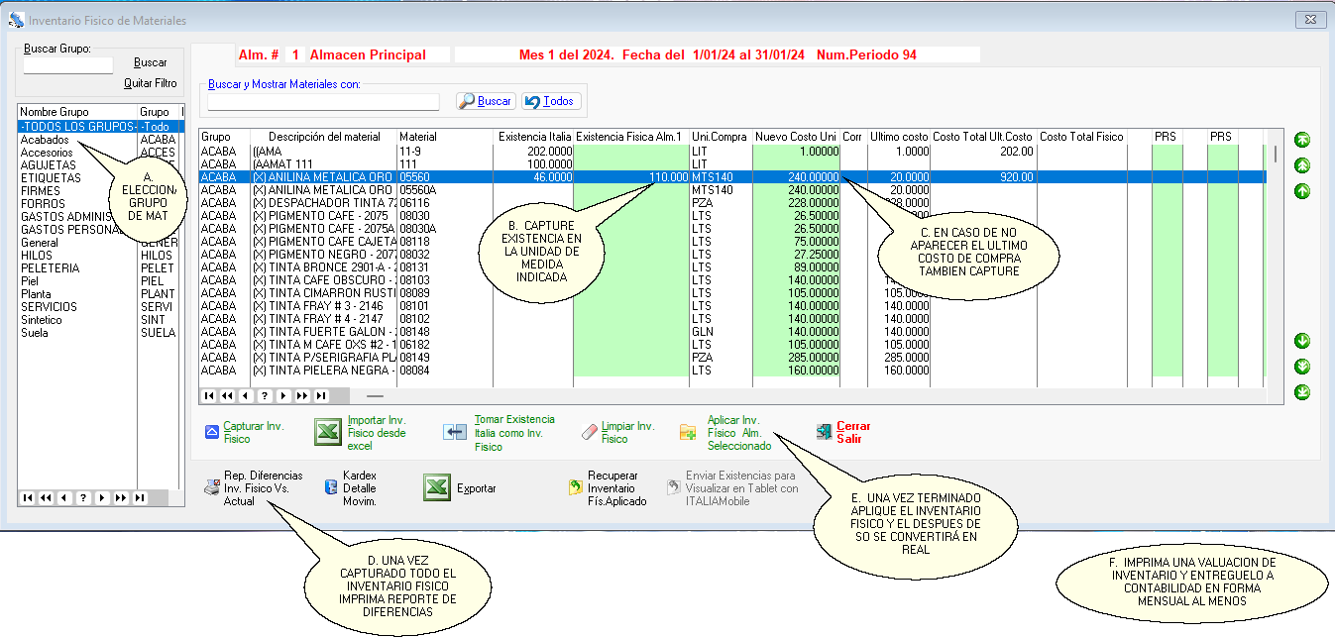Click Quitar Filtro under group search

(x=150, y=83)
